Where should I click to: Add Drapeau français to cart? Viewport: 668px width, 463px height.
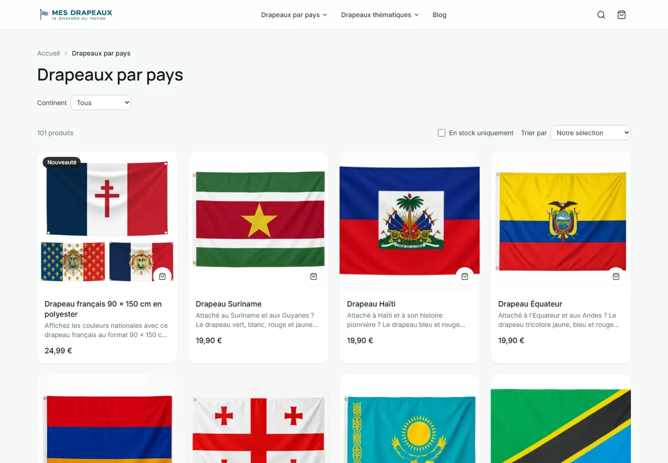point(162,276)
